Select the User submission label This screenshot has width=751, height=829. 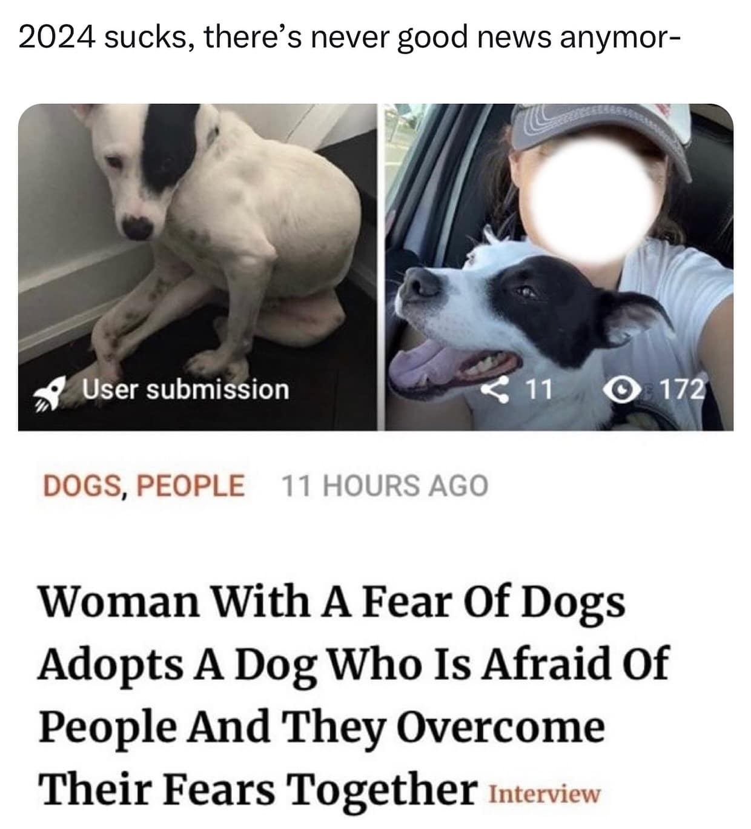coord(185,389)
